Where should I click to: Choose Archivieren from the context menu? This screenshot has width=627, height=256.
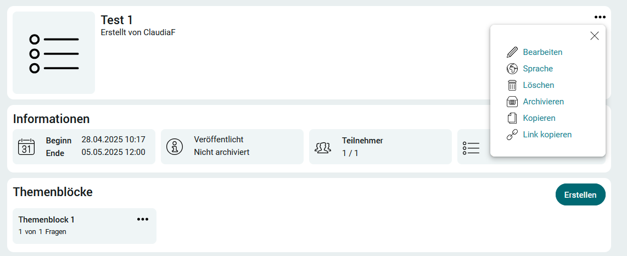pos(544,102)
